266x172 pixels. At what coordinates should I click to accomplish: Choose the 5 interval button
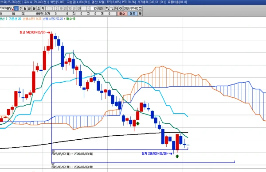56,8
